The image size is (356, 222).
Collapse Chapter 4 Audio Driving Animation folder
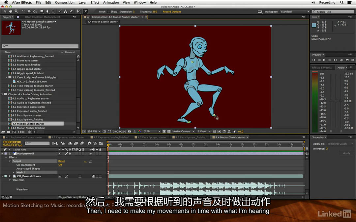pos(2,94)
